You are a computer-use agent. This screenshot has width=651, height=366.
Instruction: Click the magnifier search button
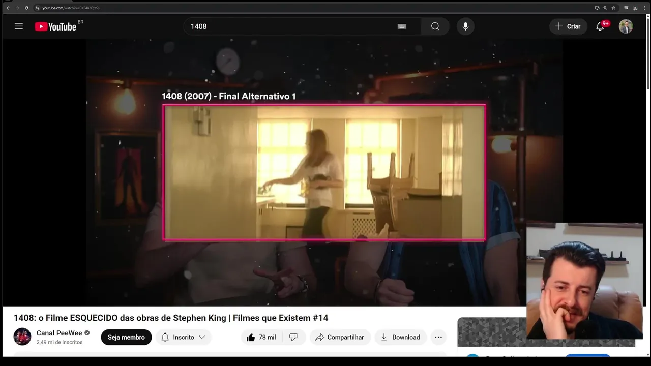pyautogui.click(x=435, y=26)
